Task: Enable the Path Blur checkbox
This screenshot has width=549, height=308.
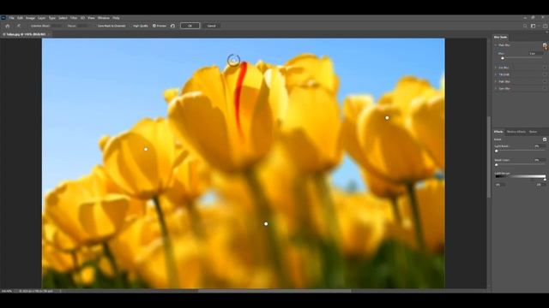Action: pyautogui.click(x=545, y=81)
